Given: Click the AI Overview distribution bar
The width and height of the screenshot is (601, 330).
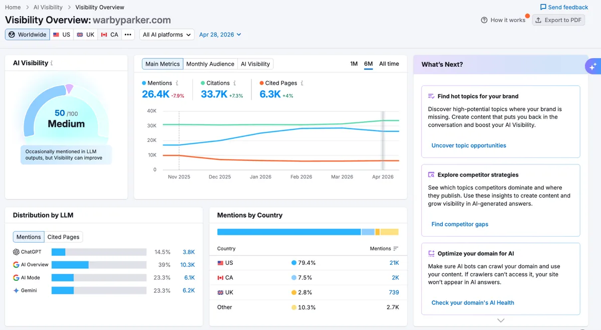Looking at the screenshot, I should (99, 265).
